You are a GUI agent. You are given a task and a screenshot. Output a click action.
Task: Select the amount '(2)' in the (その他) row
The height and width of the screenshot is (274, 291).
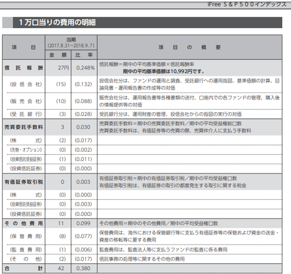click(62, 259)
